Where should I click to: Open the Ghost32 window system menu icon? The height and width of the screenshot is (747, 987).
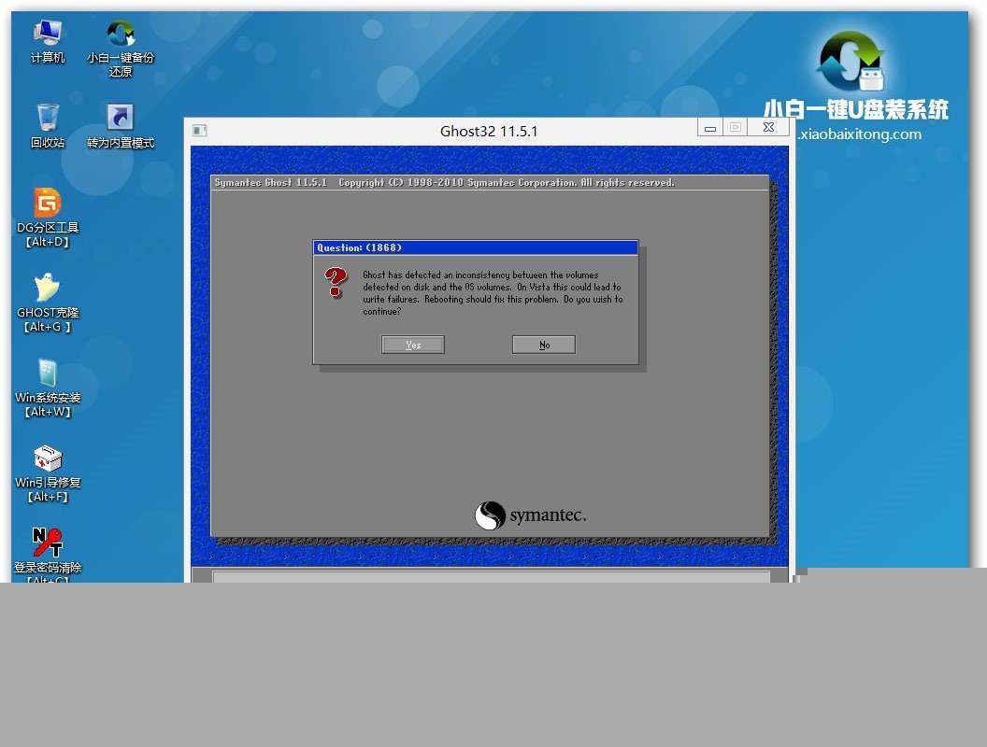[199, 131]
